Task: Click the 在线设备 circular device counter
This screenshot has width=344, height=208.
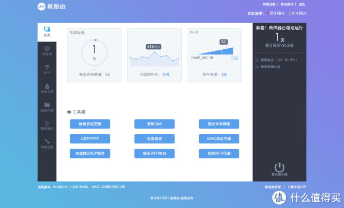Action: [95, 53]
